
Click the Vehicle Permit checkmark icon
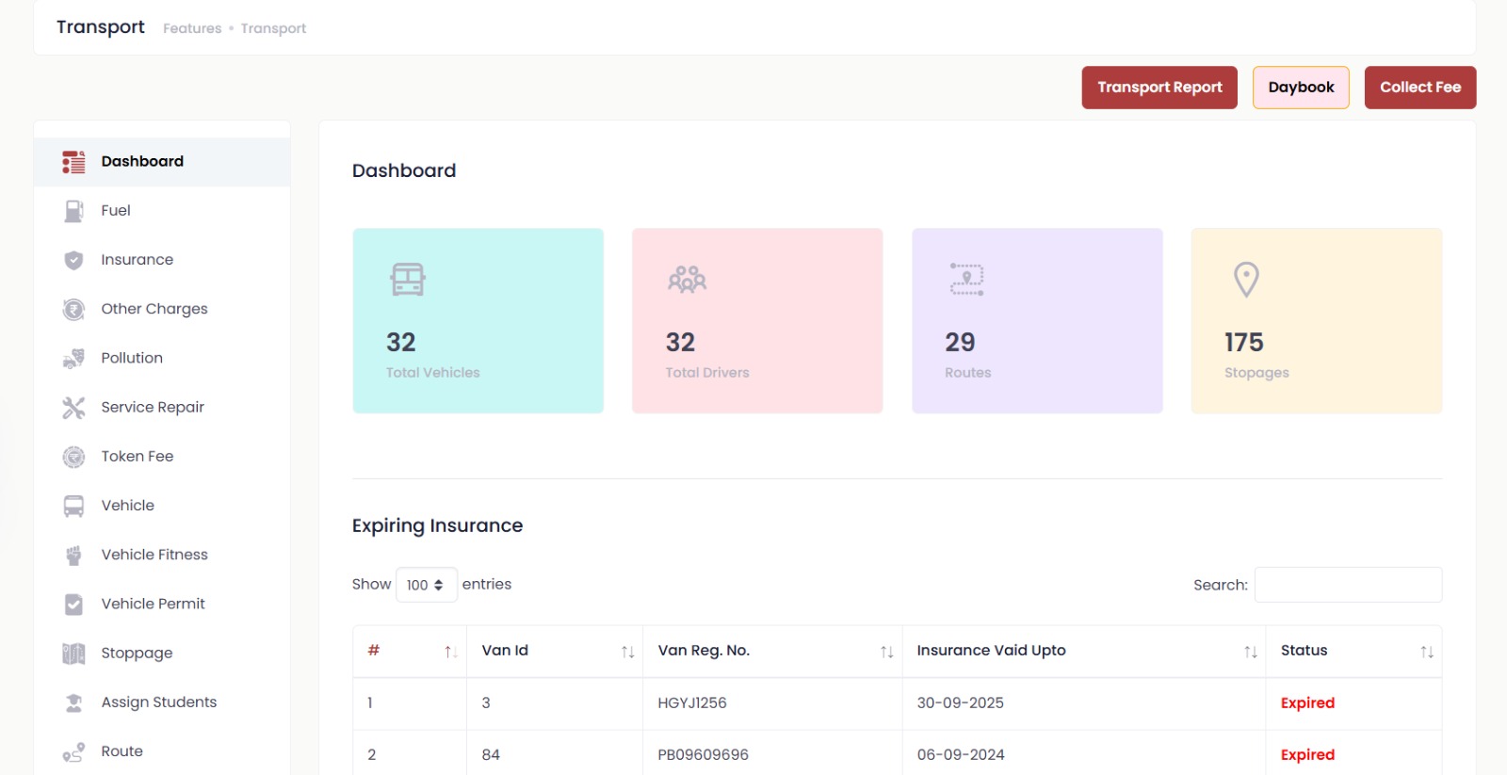tap(73, 605)
